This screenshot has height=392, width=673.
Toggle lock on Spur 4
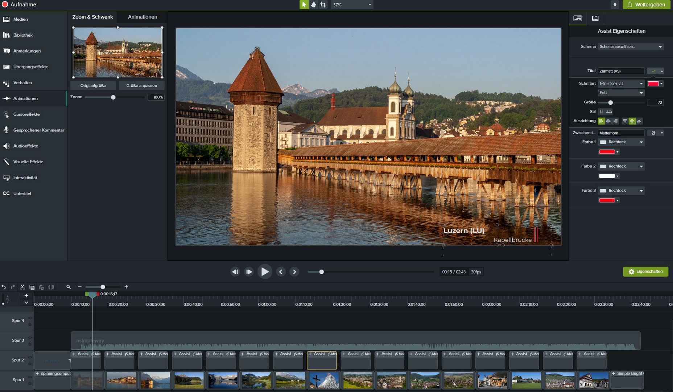click(30, 323)
